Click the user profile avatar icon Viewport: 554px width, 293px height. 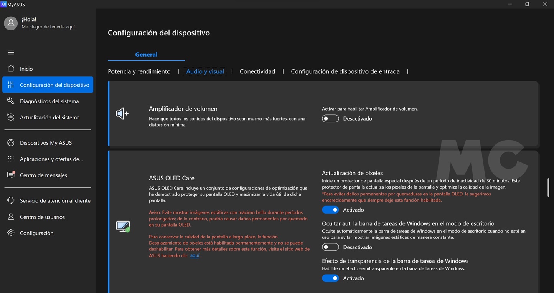[11, 23]
